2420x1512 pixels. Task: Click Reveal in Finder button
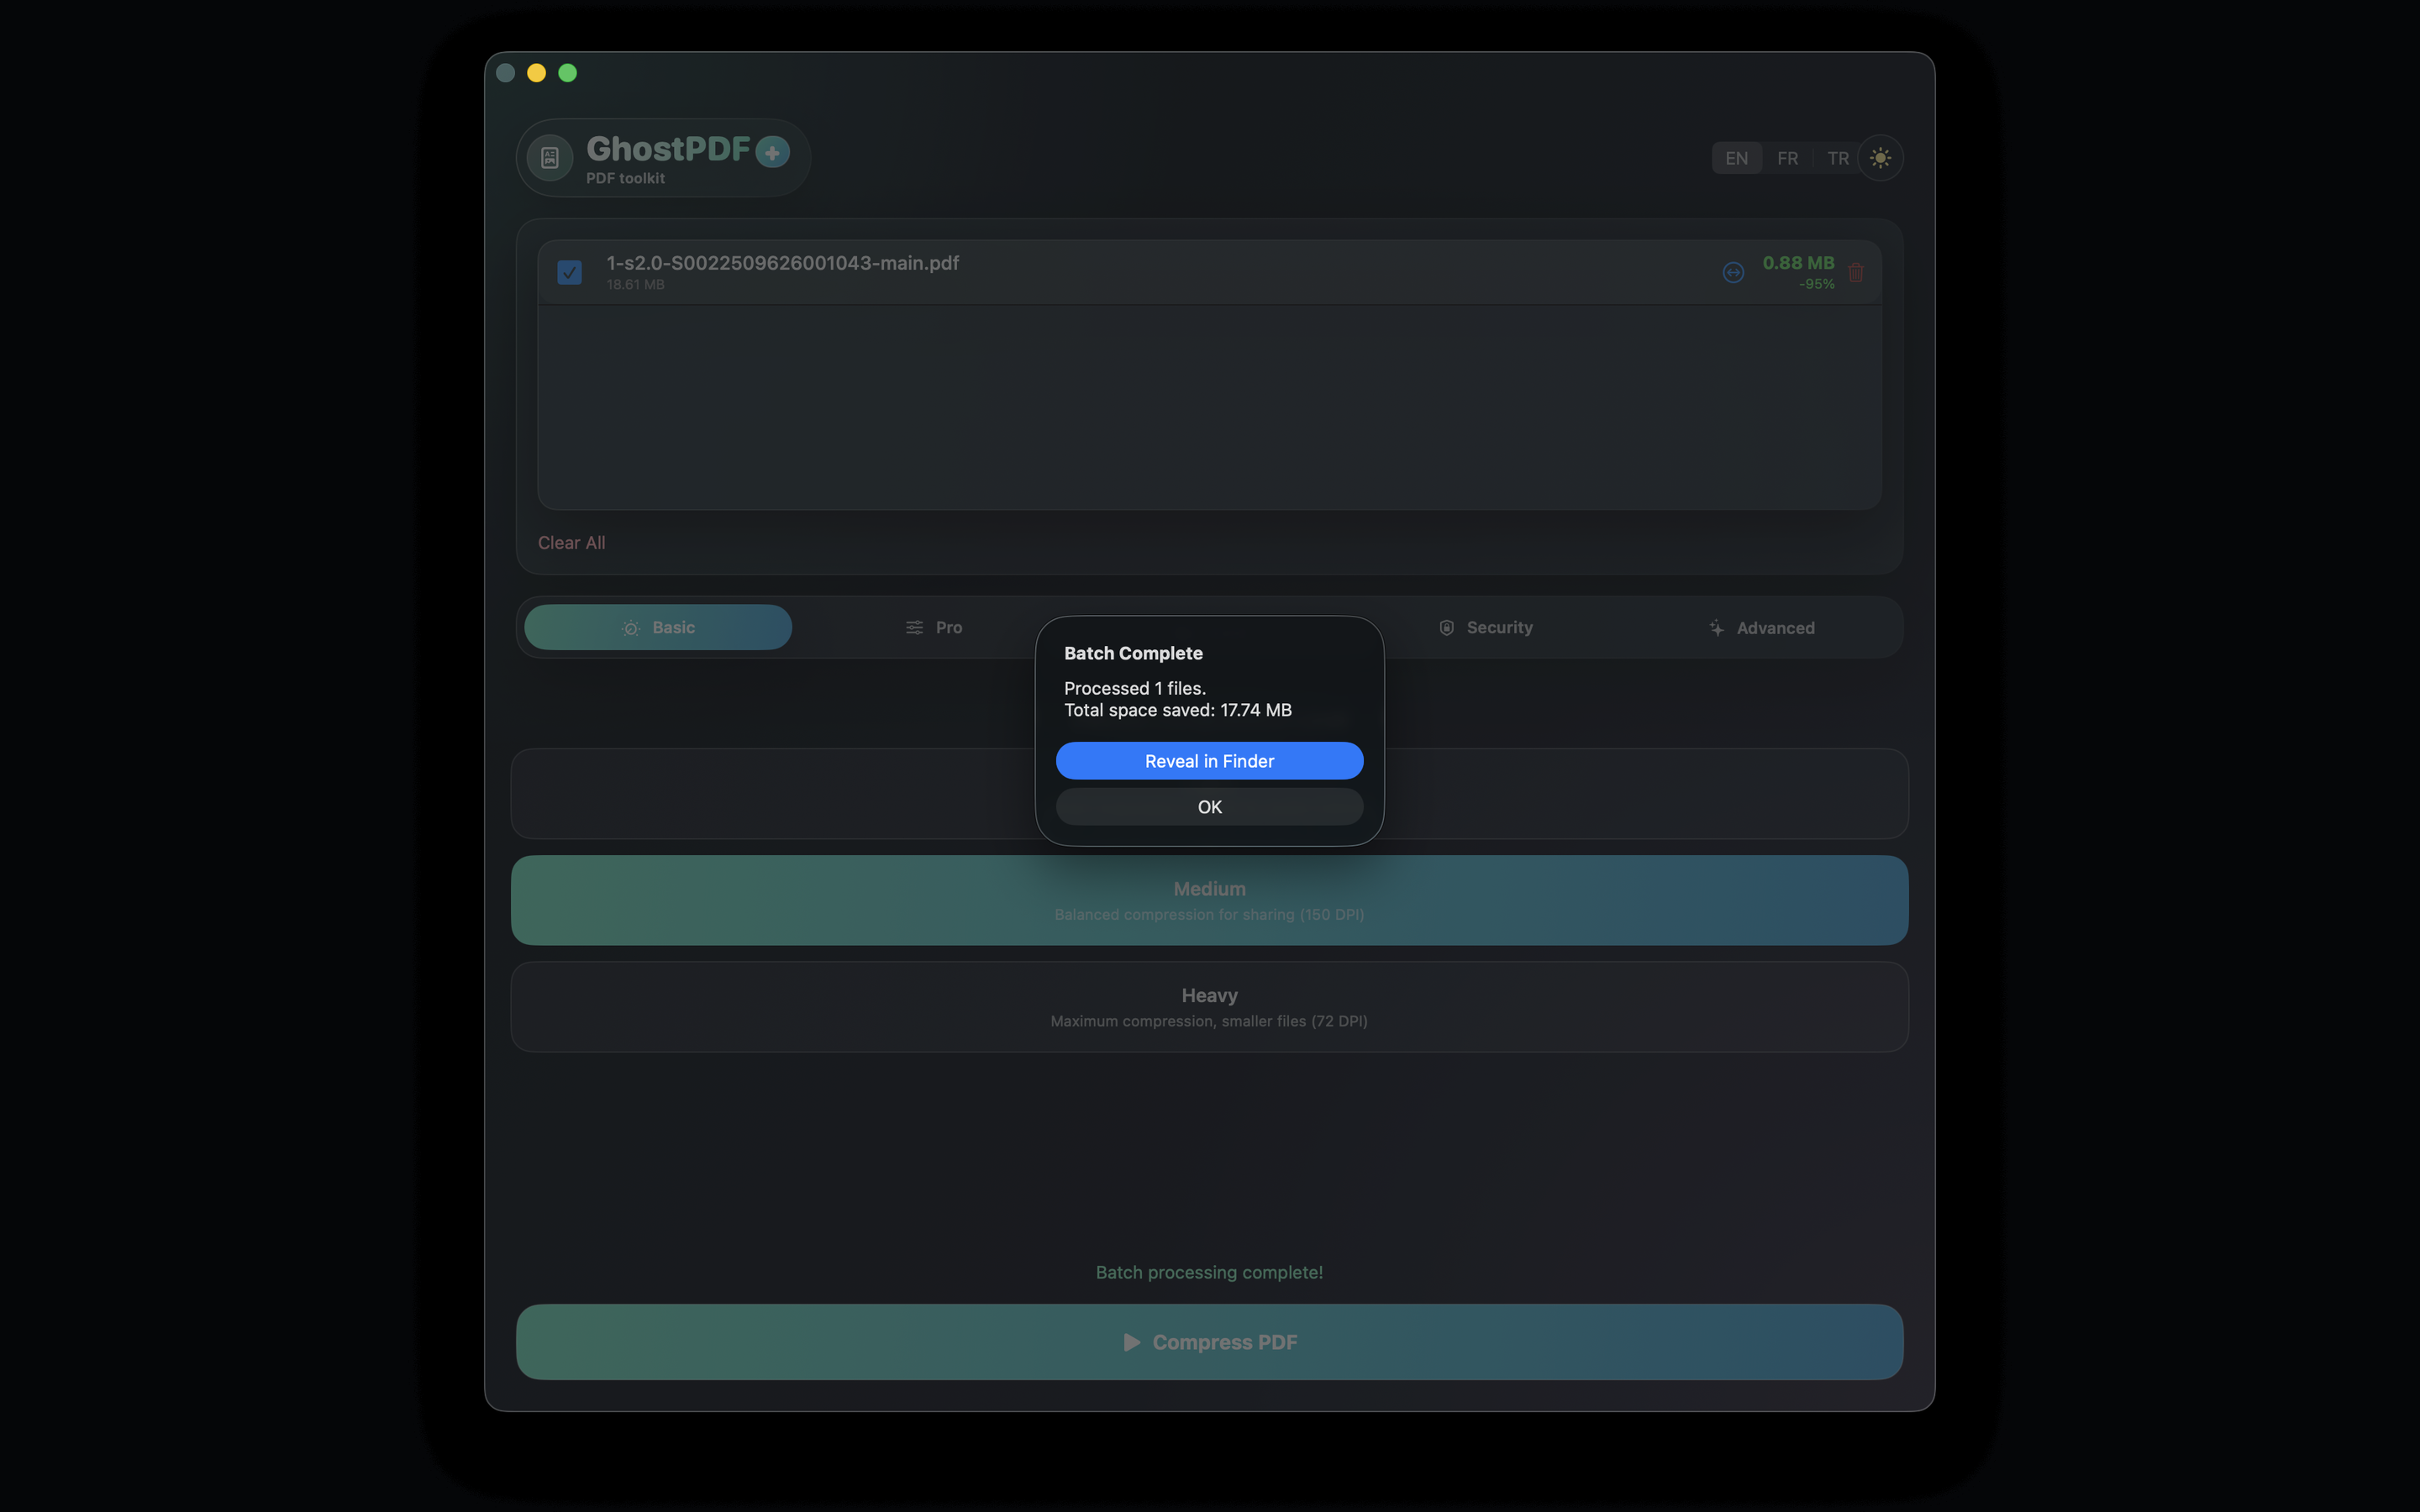[1209, 761]
